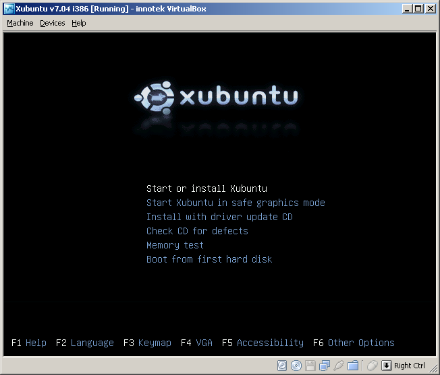Select Start Xubuntu in safe graphics mode
Viewport: 440px width, 375px height.
(236, 203)
